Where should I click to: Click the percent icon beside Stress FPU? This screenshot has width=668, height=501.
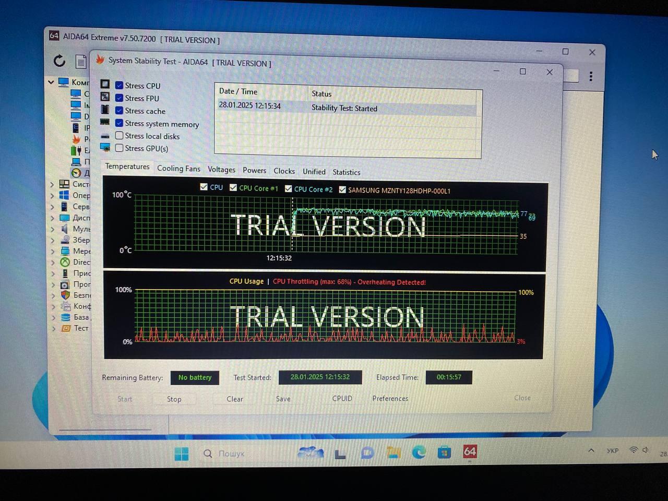click(105, 97)
